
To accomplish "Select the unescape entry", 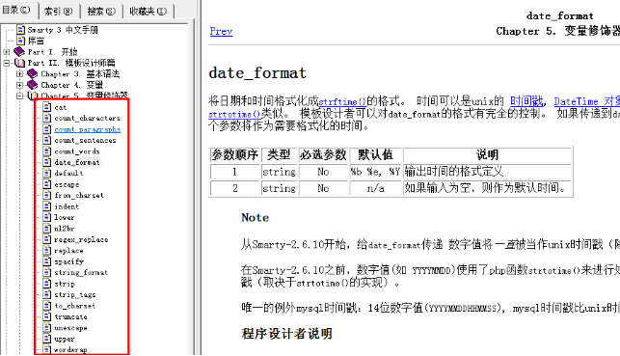I will pyautogui.click(x=70, y=328).
